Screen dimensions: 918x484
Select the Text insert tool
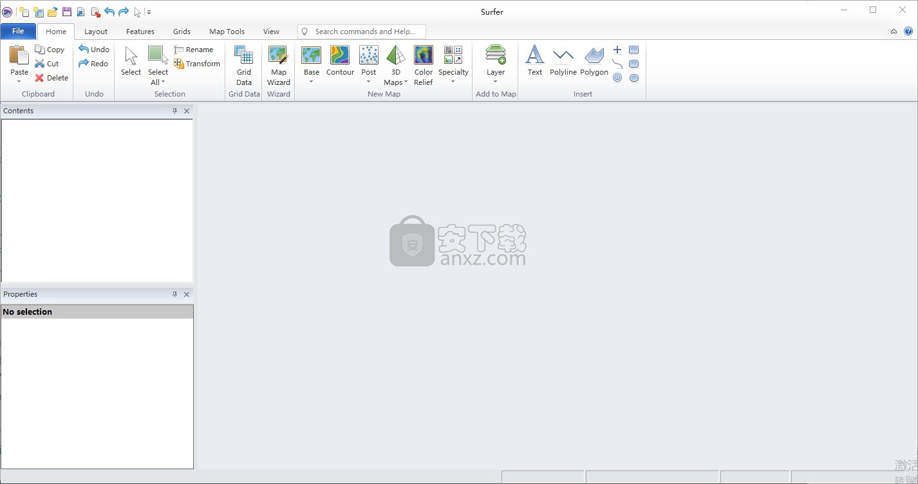point(535,61)
